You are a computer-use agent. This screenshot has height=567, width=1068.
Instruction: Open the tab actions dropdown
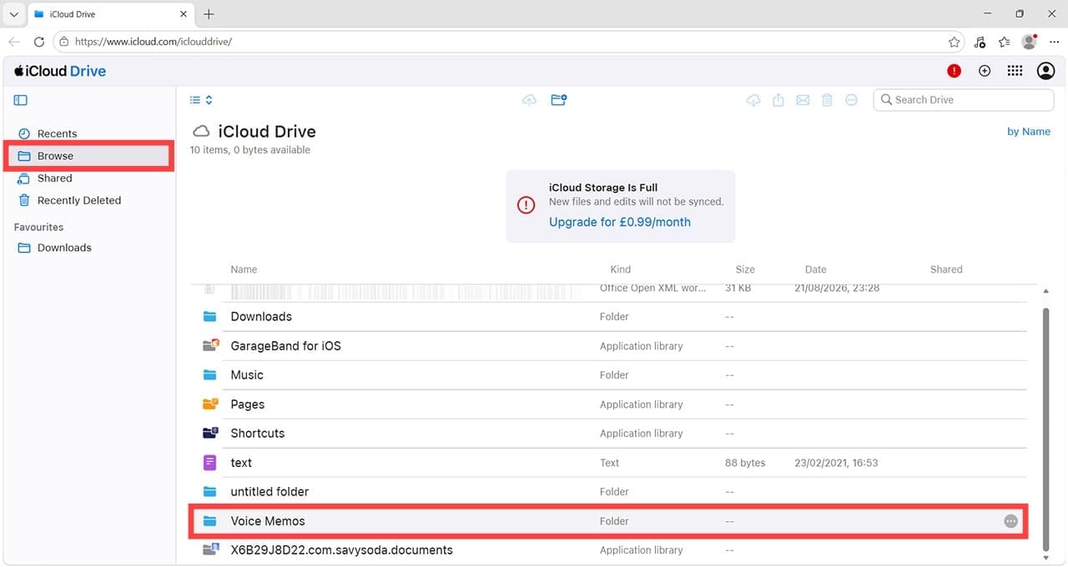[x=13, y=14]
